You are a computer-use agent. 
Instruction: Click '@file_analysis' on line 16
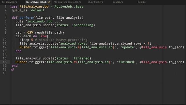(153, 62)
